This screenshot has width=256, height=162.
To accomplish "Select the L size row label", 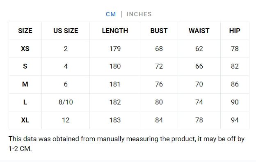I will point(25,102).
